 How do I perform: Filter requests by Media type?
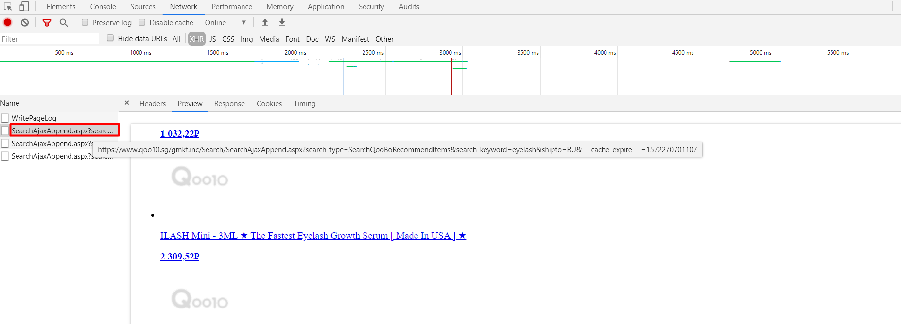pos(269,39)
